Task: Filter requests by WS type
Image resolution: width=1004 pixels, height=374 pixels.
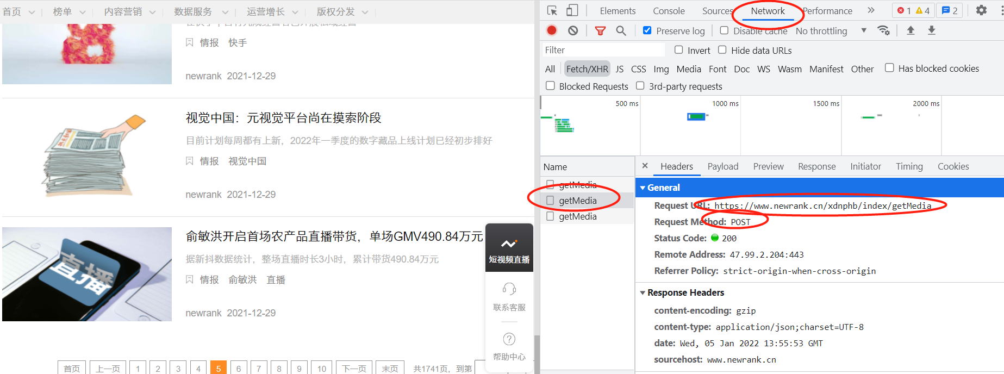Action: pyautogui.click(x=764, y=69)
